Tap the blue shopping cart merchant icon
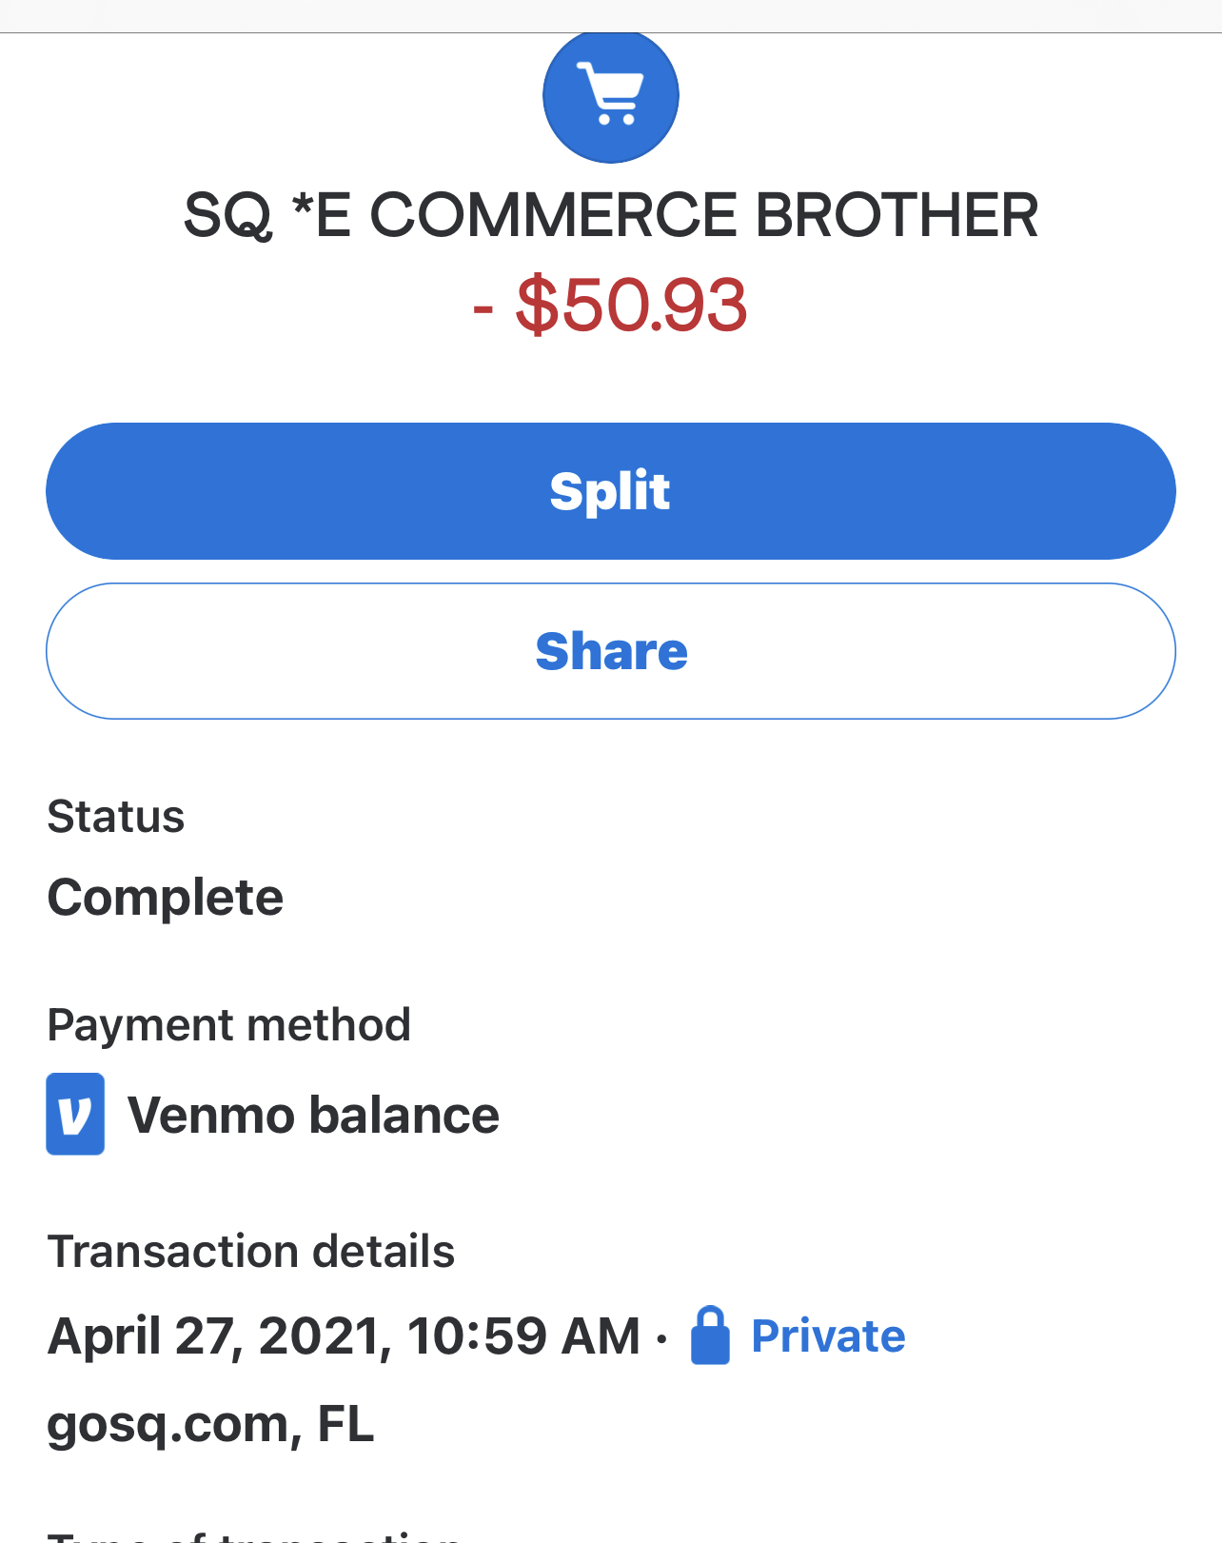 [x=611, y=96]
